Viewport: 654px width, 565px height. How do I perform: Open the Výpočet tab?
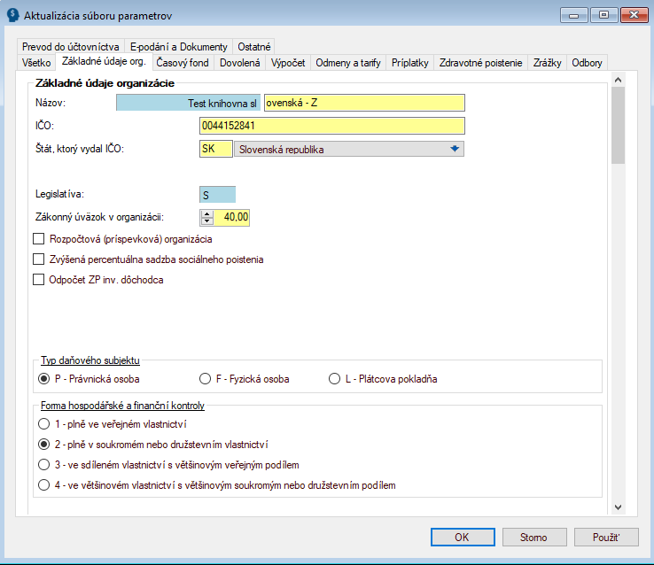coord(288,63)
